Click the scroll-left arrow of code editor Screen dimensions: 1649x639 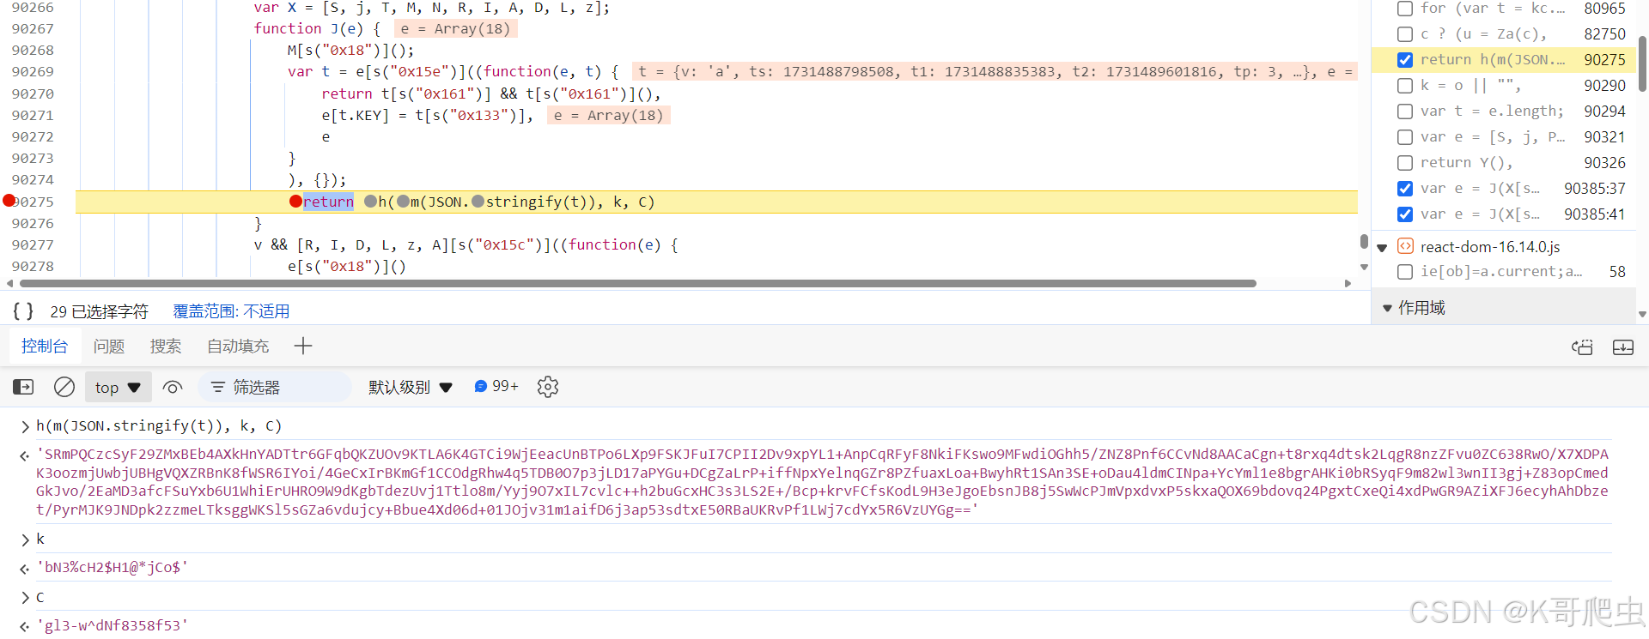tap(9, 283)
